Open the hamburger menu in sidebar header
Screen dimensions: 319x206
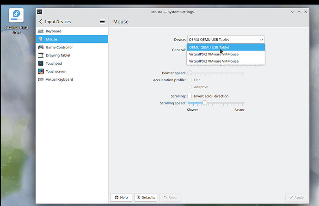point(102,22)
